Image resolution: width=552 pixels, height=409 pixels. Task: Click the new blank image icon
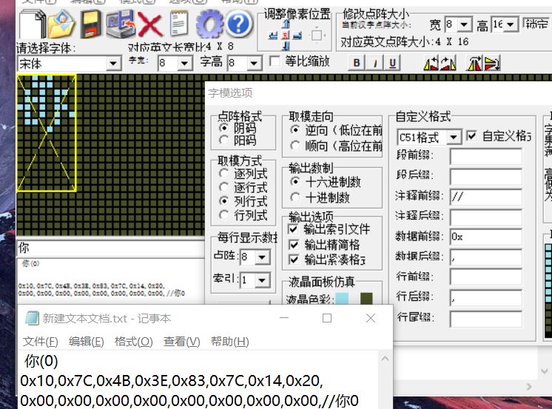click(x=33, y=24)
